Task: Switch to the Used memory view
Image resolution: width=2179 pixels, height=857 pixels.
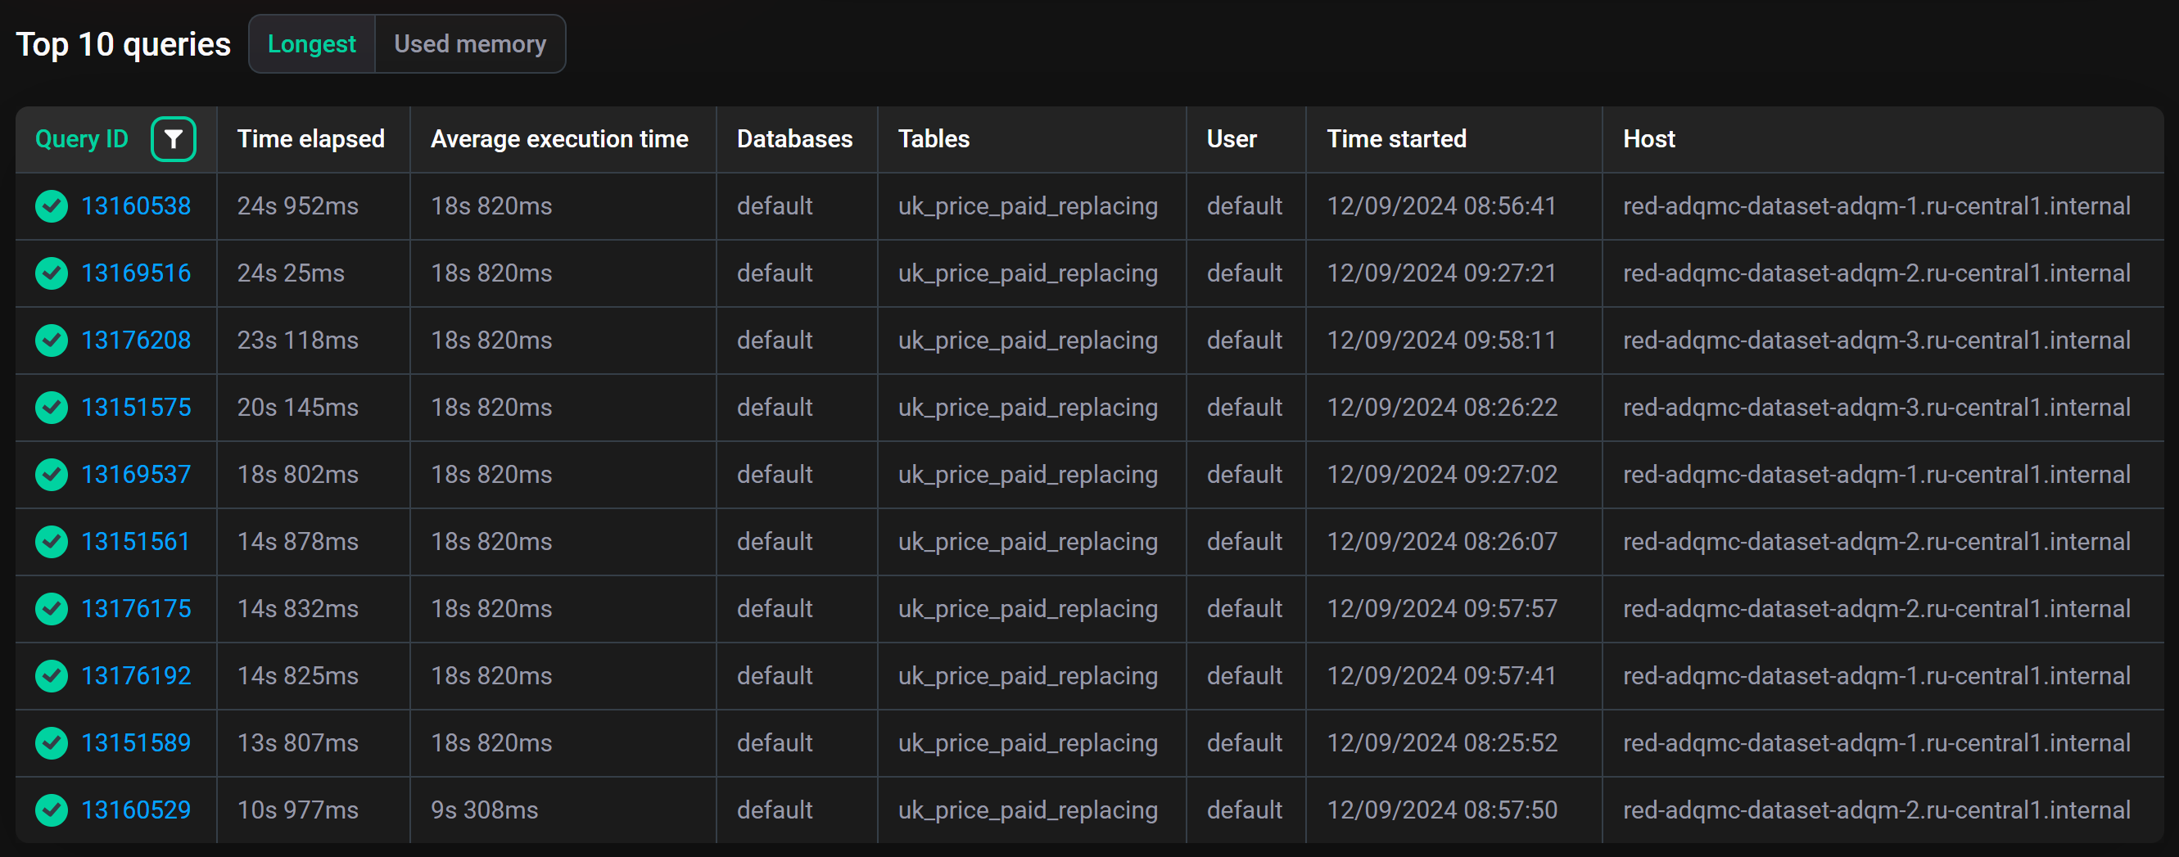Action: [x=470, y=43]
